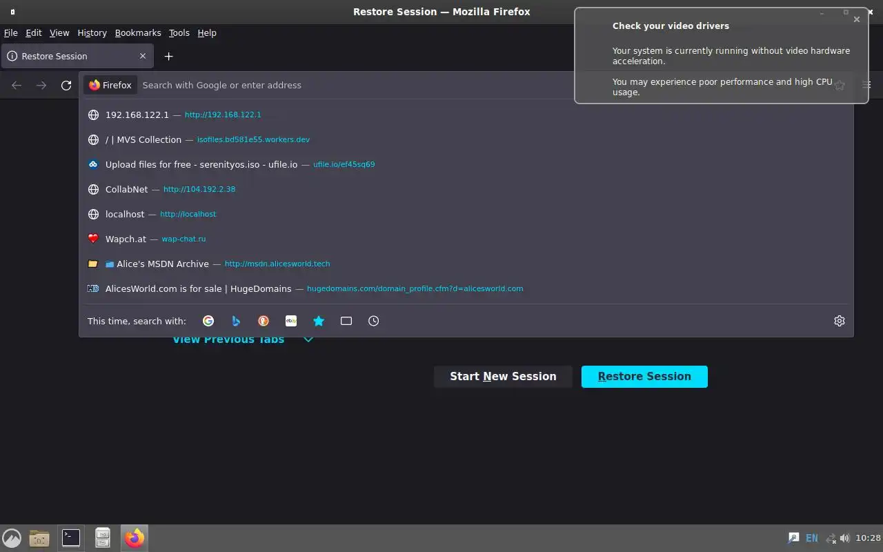
Task: Click the Firefox identity icon in address bar
Action: point(110,85)
